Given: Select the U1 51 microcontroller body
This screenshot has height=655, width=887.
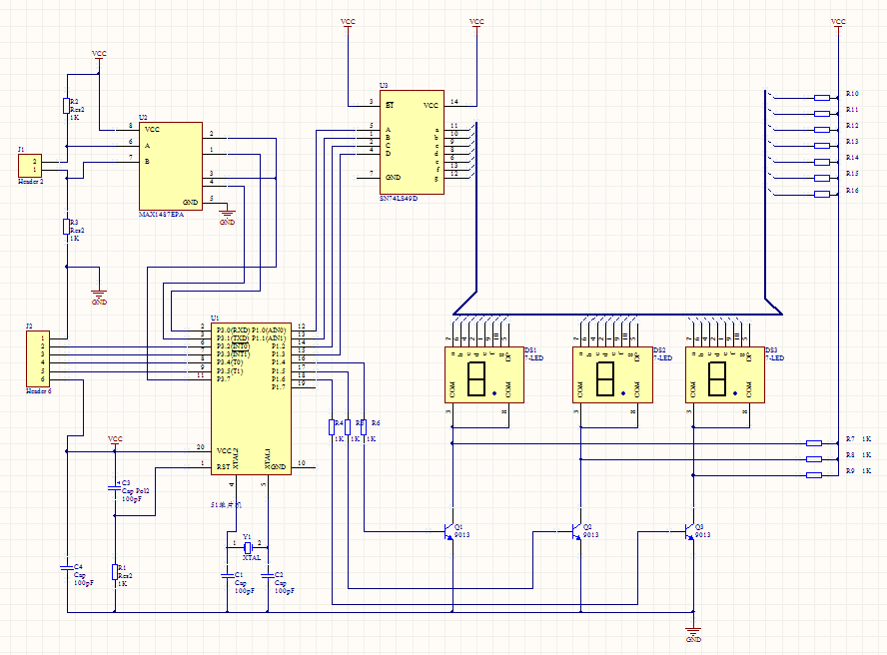Looking at the screenshot, I should click(251, 399).
